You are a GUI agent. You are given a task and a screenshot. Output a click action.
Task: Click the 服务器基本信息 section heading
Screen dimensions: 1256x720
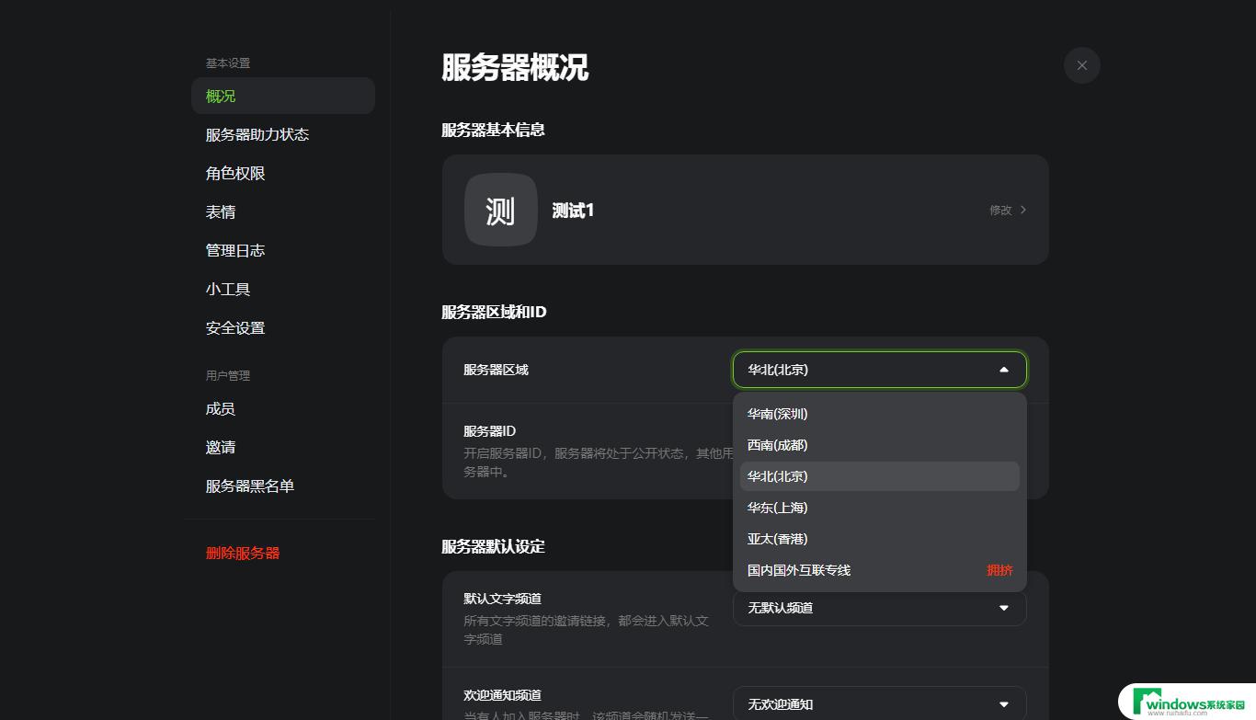pyautogui.click(x=493, y=130)
